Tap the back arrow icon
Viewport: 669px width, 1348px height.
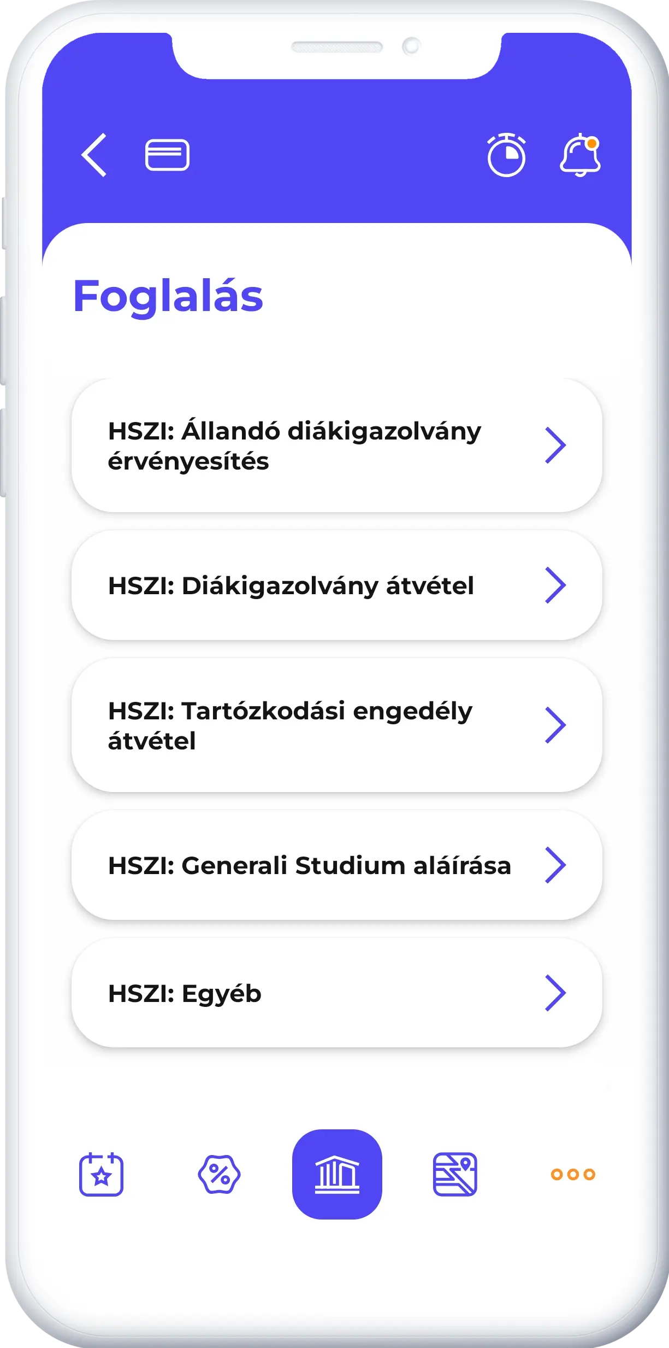pyautogui.click(x=94, y=155)
